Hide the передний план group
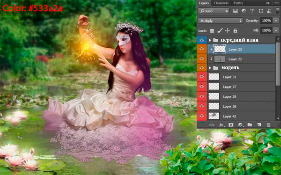The image size is (281, 175). click(201, 40)
